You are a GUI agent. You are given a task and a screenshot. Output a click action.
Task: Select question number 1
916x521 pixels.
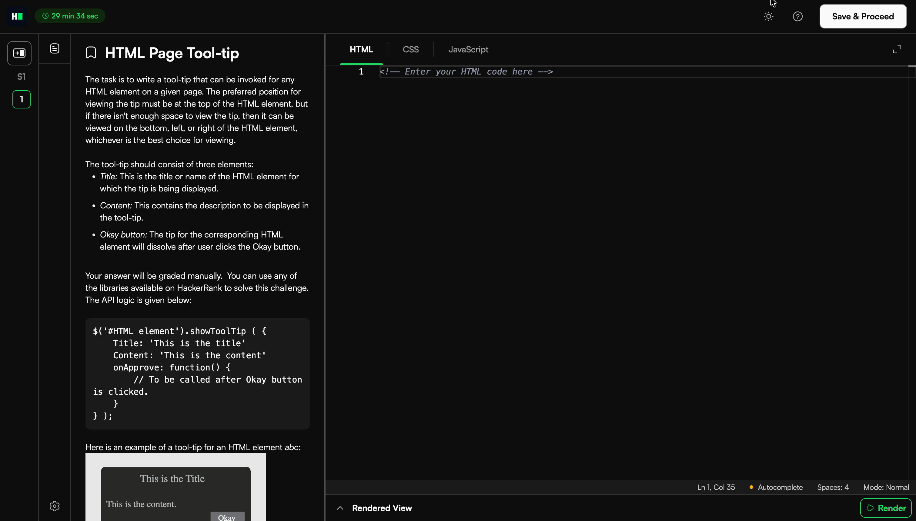22,99
